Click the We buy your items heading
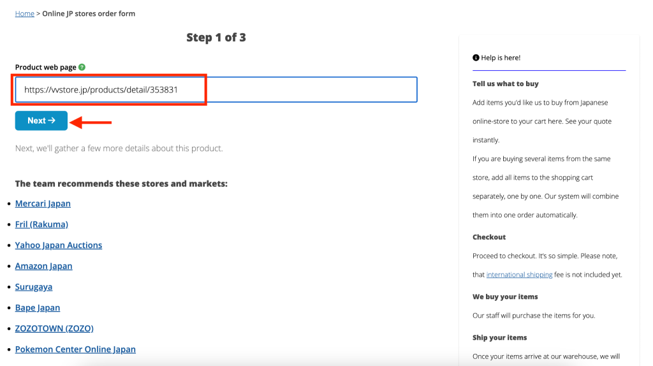This screenshot has width=653, height=366. tap(505, 297)
